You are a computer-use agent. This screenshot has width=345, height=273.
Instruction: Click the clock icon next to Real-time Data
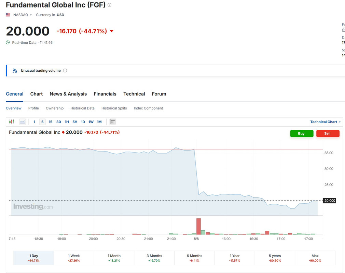8,42
